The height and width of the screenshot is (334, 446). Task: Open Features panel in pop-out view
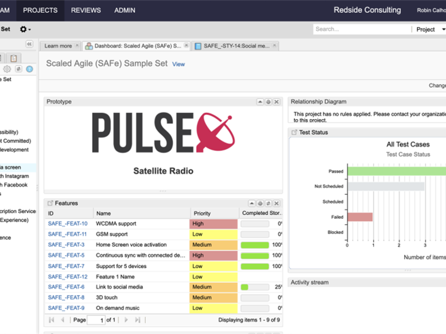pyautogui.click(x=51, y=204)
